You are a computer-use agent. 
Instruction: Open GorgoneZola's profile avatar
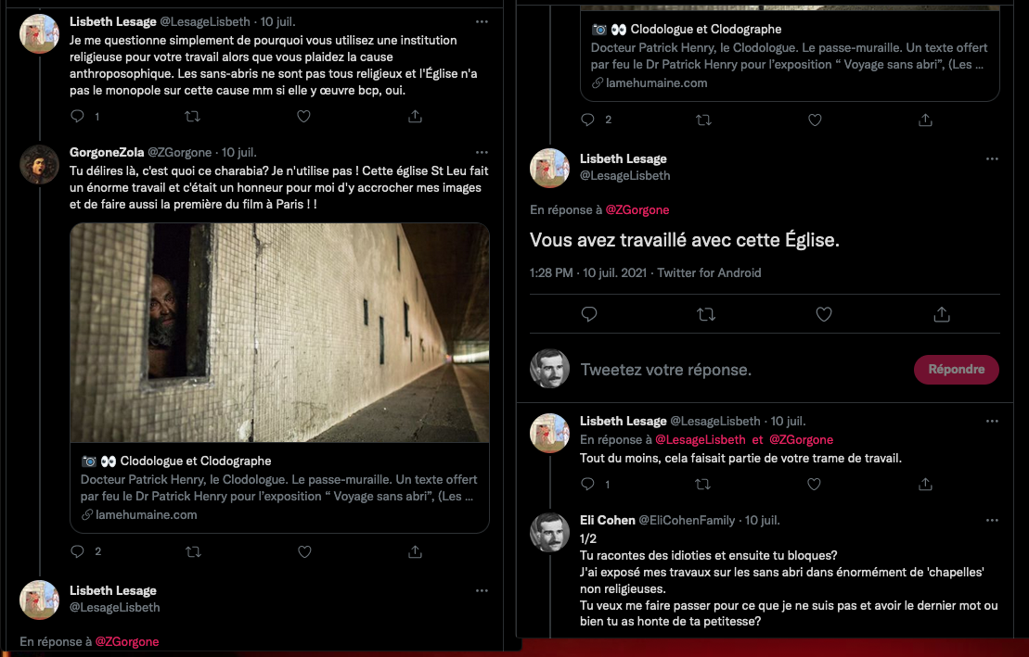pyautogui.click(x=40, y=164)
